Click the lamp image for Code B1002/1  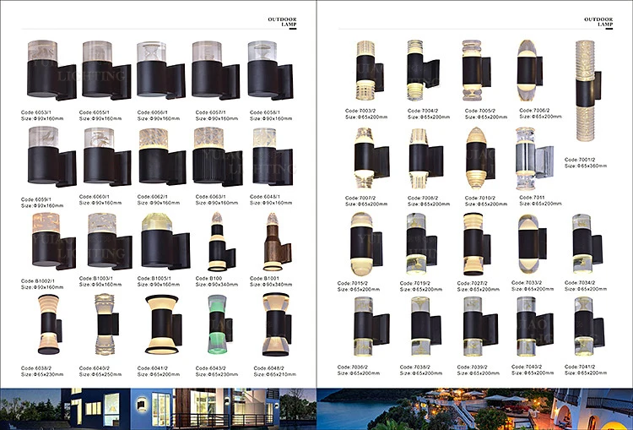(x=54, y=242)
